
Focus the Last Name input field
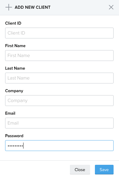[59, 78]
